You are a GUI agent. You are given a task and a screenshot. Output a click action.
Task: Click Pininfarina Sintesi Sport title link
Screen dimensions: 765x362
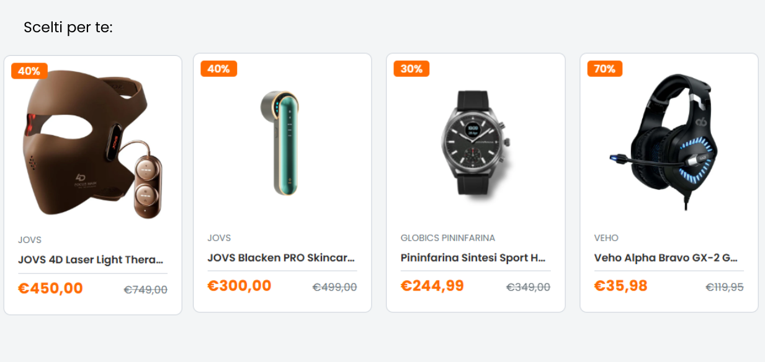pos(473,258)
